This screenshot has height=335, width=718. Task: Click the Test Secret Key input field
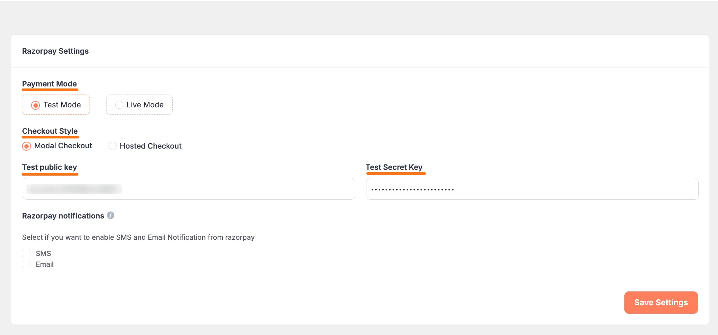(x=532, y=188)
